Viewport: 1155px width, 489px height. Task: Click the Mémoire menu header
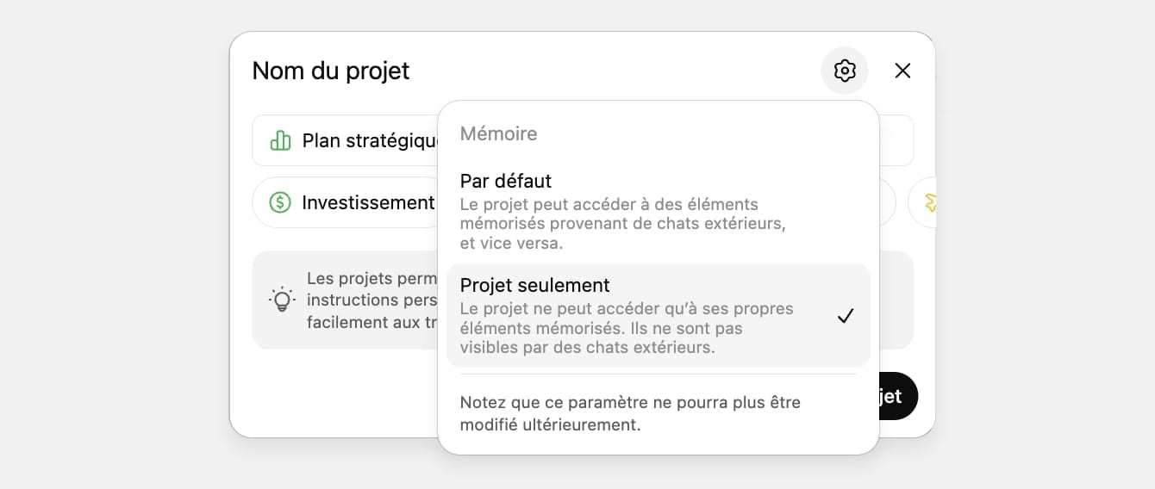pos(498,133)
